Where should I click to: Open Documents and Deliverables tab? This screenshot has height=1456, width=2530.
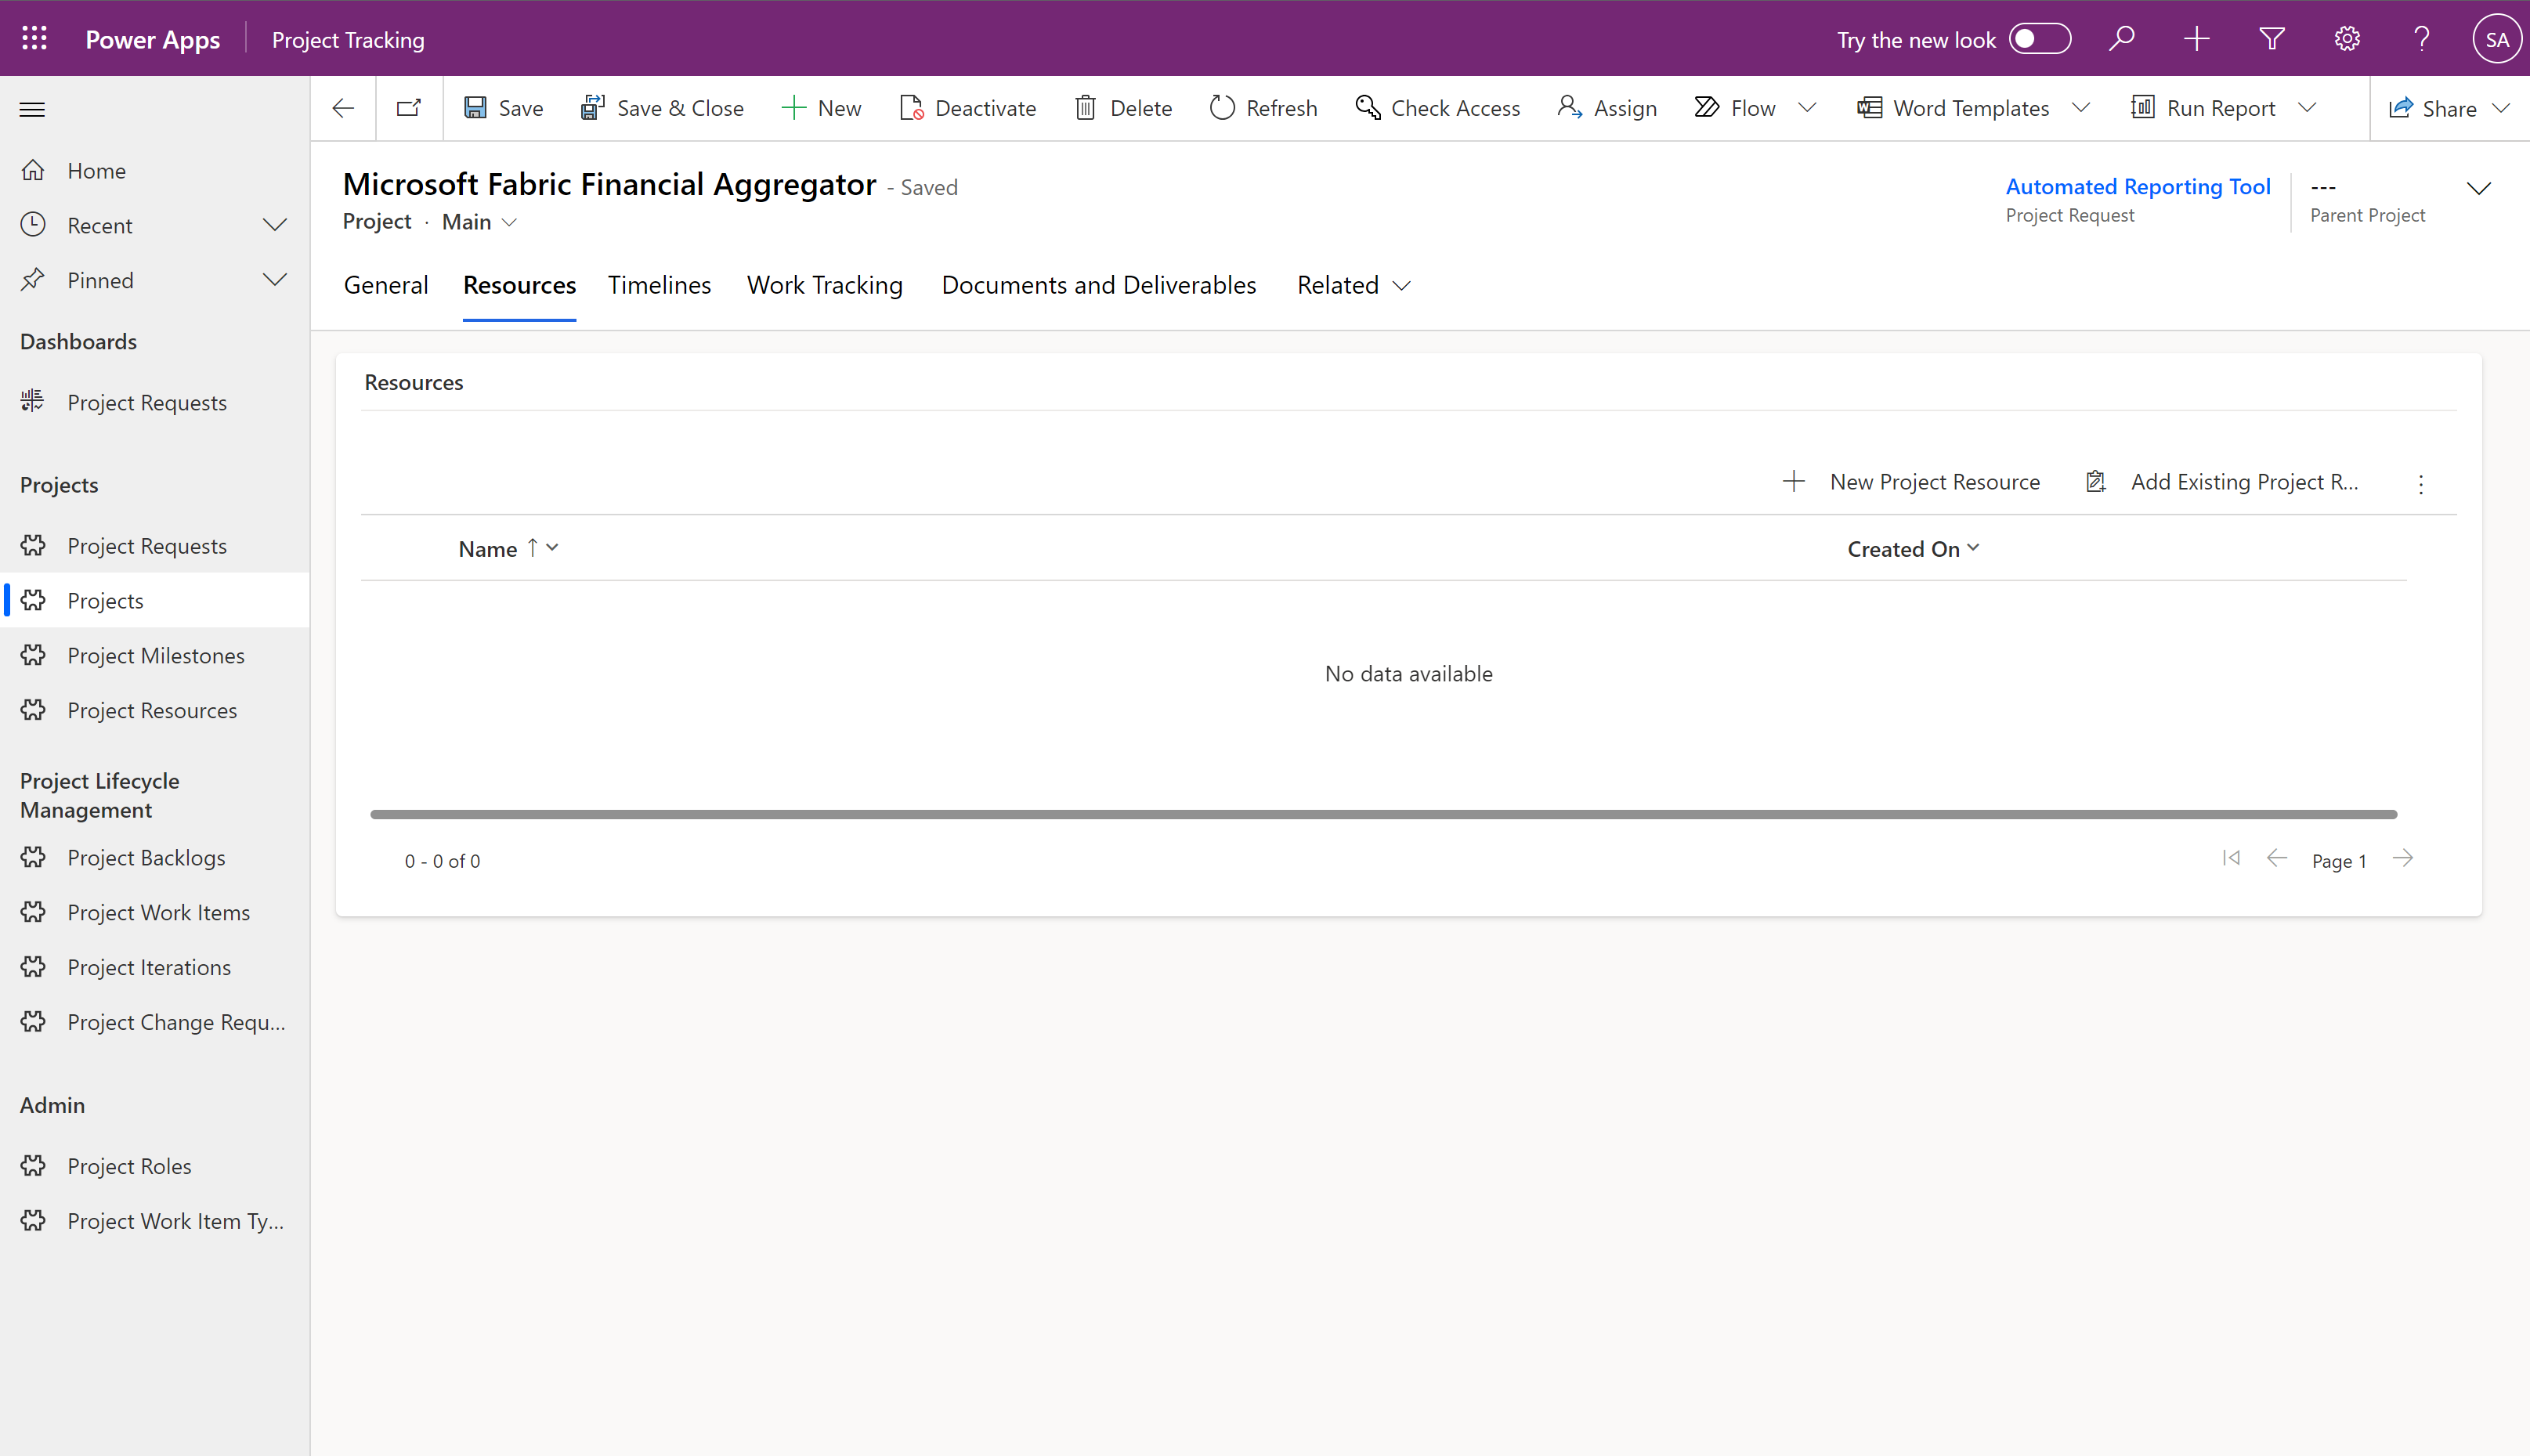click(1099, 285)
